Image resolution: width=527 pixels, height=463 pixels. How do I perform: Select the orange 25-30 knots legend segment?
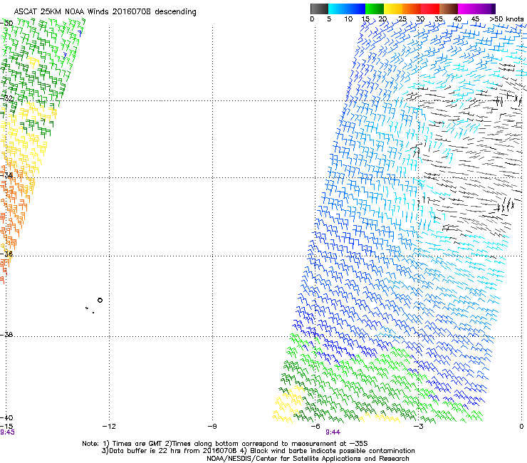tap(412, 9)
